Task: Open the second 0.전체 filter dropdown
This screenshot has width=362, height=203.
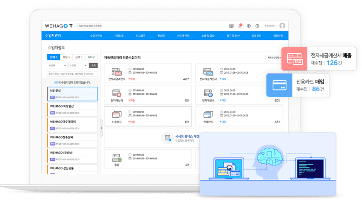Action: pos(78,65)
